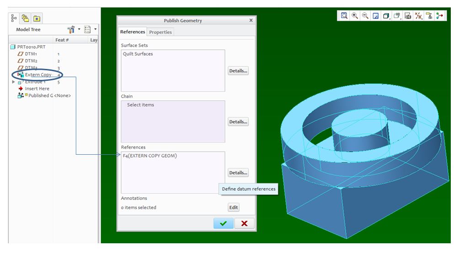Screen dimensions: 454x267
Task: Open the shaded display style icon
Action: (385, 16)
